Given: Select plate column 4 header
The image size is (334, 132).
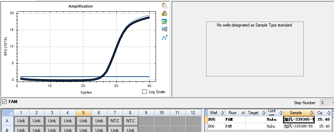Looking at the screenshot, I should pyautogui.click(x=68, y=113).
